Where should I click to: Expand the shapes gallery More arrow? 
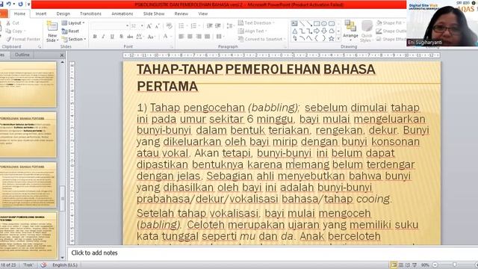(x=338, y=39)
